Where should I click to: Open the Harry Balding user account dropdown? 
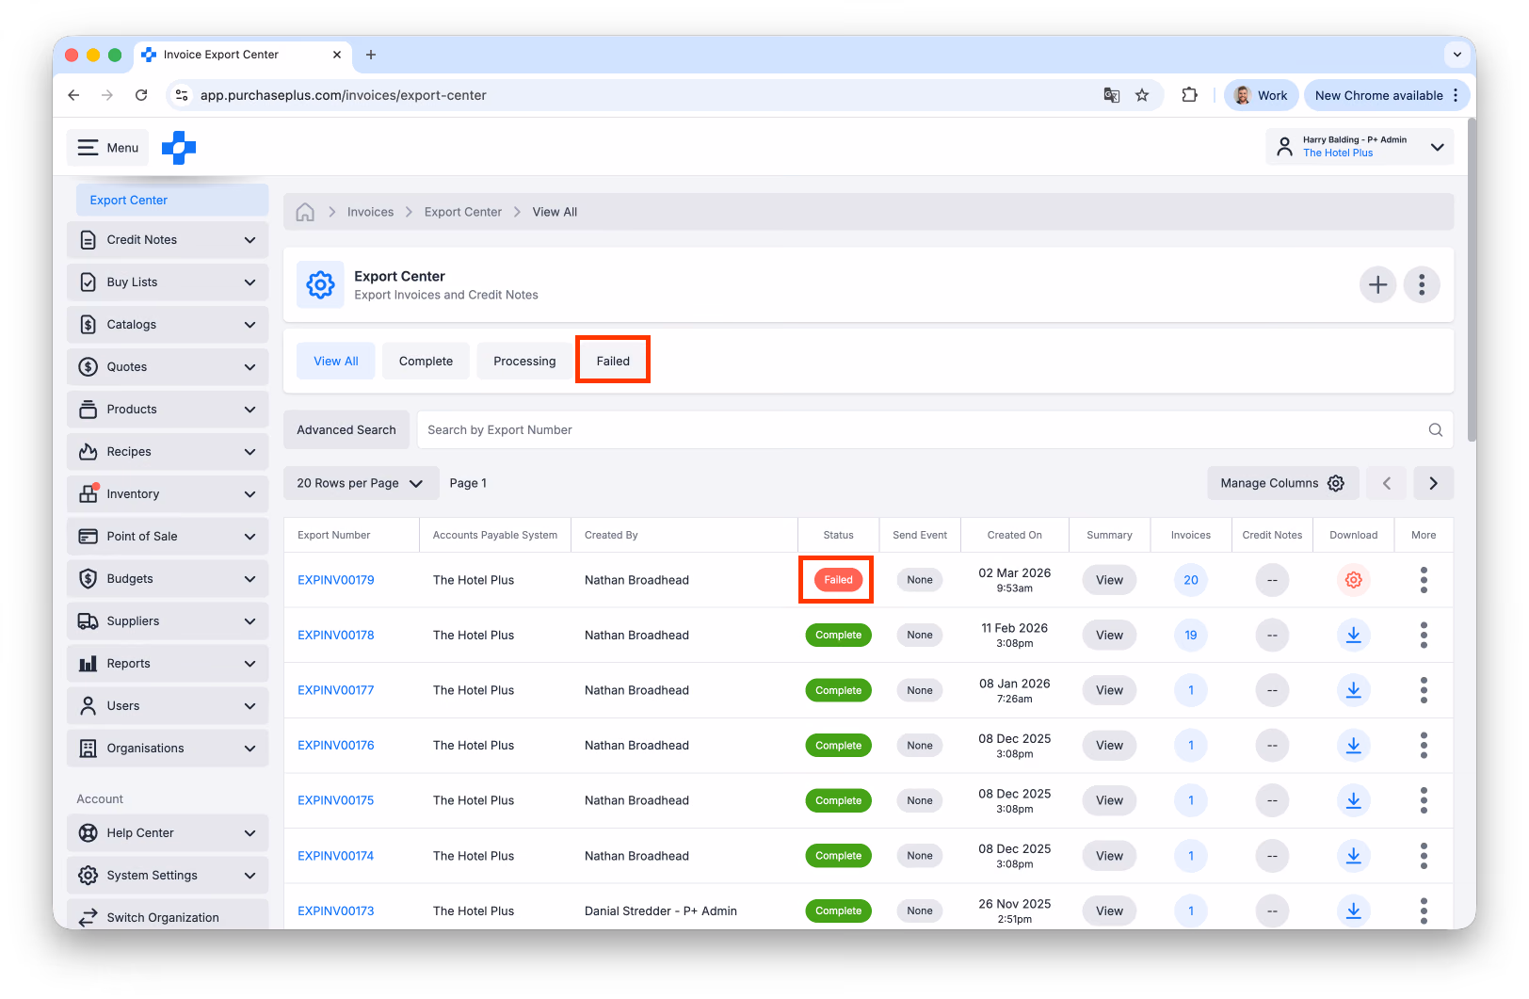point(1360,147)
